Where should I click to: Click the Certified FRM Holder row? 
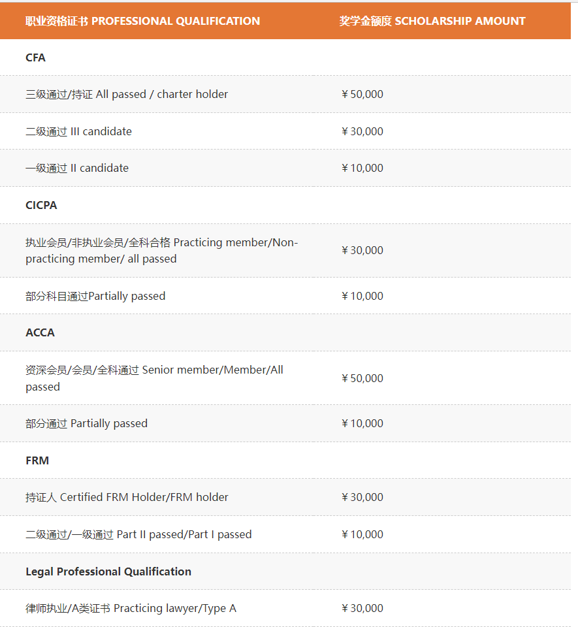(x=127, y=497)
